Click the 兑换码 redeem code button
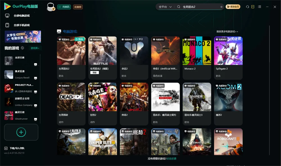The image size is (281, 166). click(x=64, y=7)
